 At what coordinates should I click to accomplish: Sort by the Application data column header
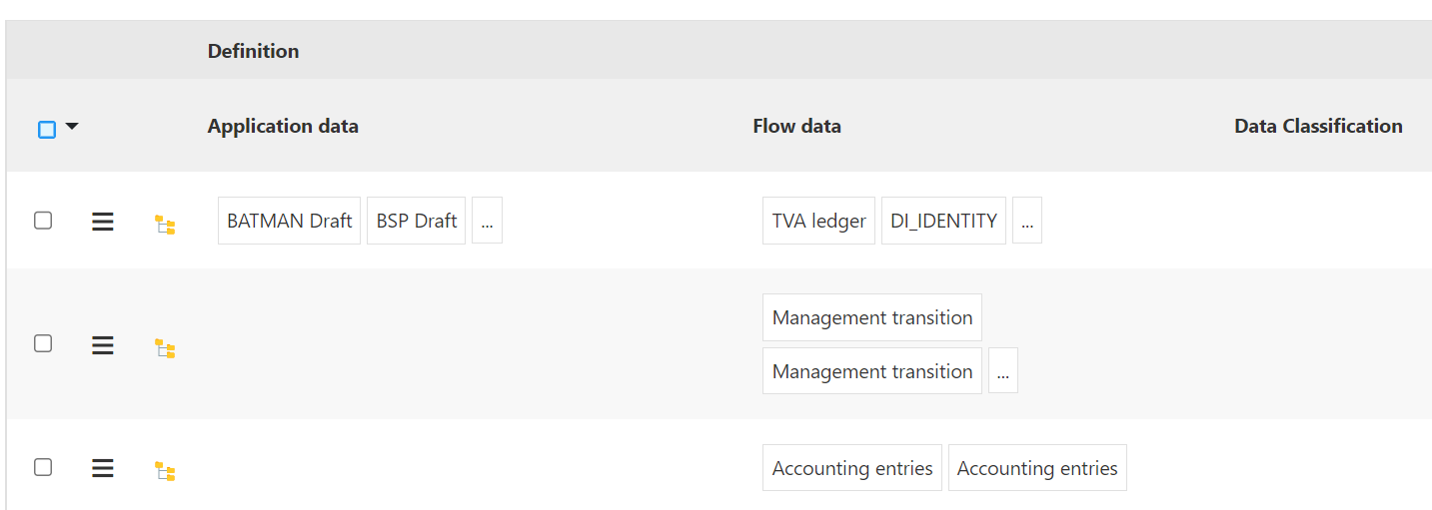(283, 126)
